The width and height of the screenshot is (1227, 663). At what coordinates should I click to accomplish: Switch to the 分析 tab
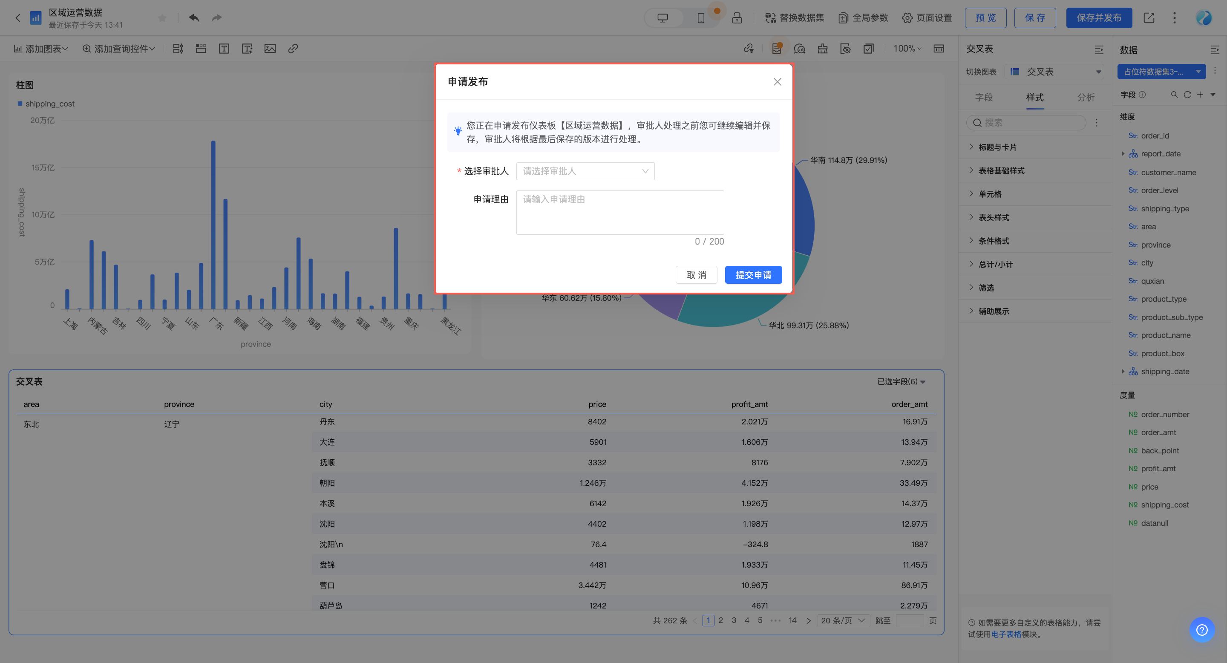point(1086,97)
